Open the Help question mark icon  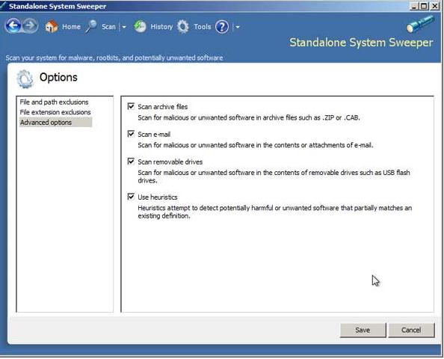click(222, 27)
